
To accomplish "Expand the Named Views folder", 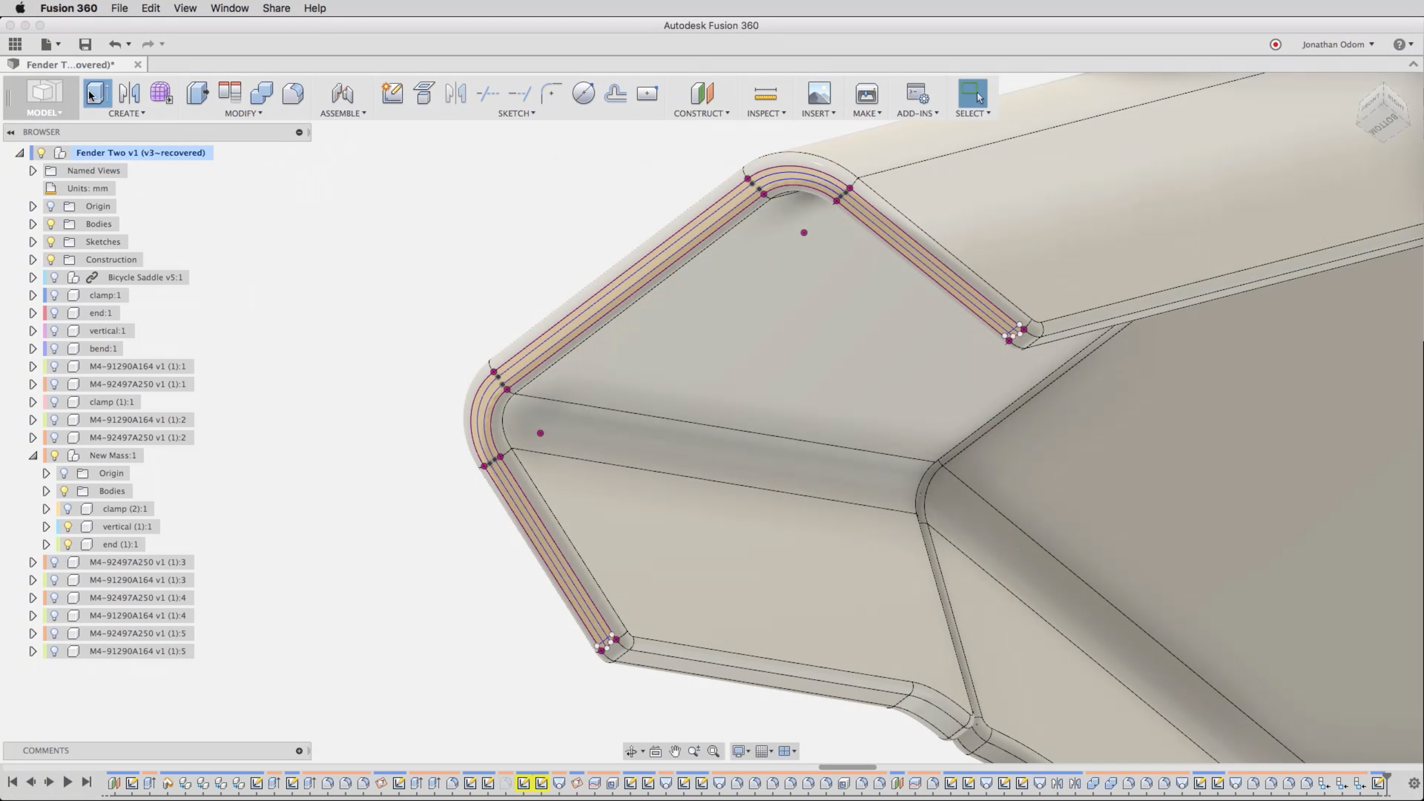I will [x=33, y=171].
